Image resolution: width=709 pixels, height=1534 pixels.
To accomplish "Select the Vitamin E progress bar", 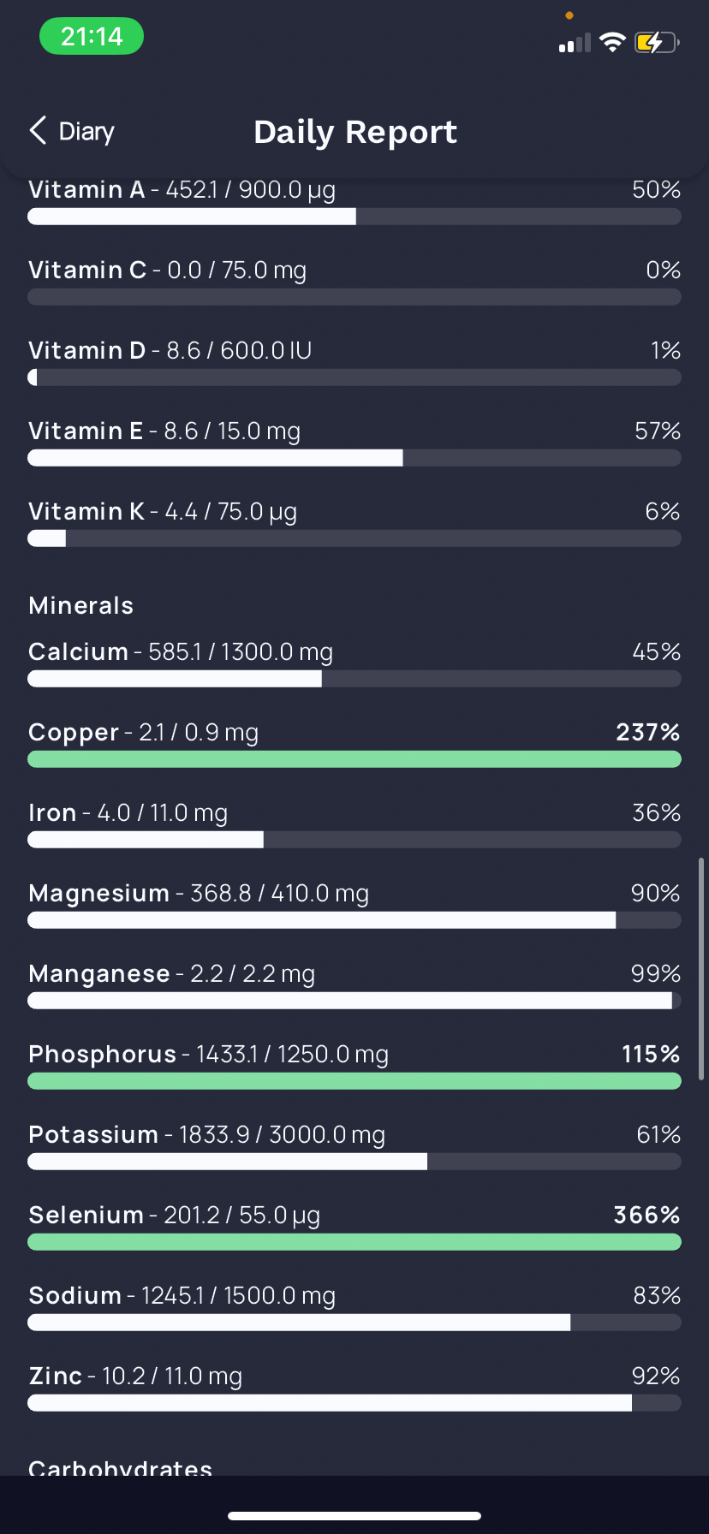I will pyautogui.click(x=354, y=458).
